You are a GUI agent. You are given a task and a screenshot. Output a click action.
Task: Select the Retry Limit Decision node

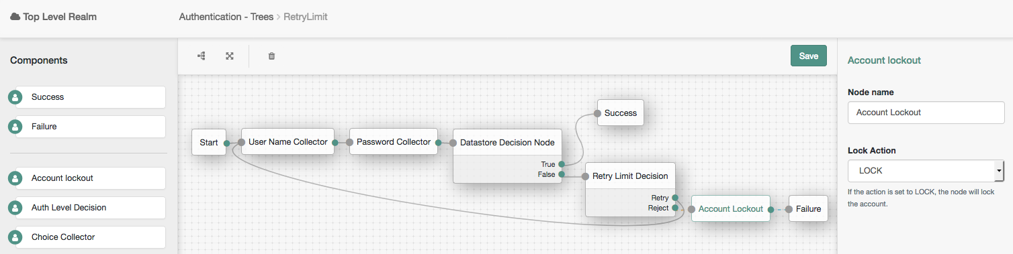coord(630,176)
